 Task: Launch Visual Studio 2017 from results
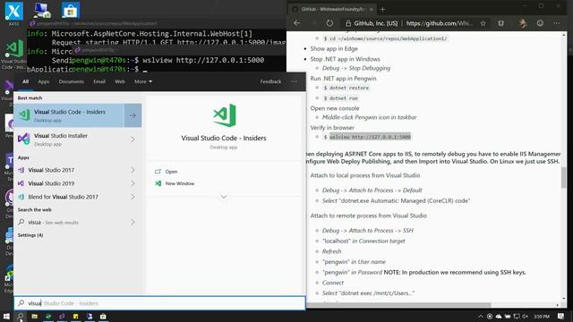pyautogui.click(x=70, y=170)
